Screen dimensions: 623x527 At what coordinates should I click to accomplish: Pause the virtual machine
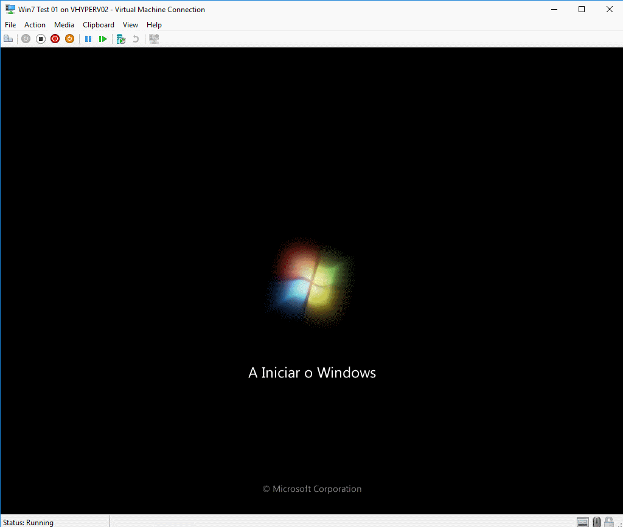tap(88, 39)
